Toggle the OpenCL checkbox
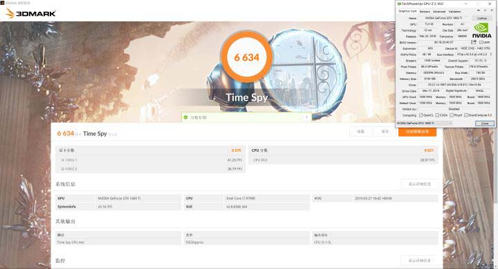This screenshot has width=498, height=269. pyautogui.click(x=421, y=115)
